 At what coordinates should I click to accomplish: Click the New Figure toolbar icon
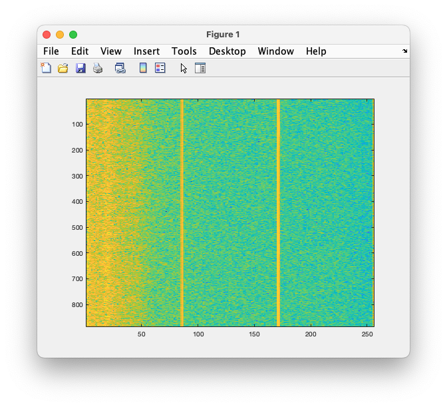tap(46, 68)
